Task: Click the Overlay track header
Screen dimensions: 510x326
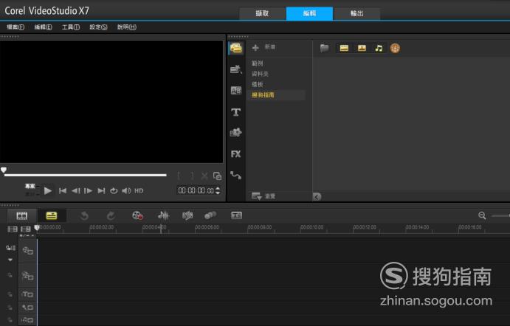Action: coord(27,277)
